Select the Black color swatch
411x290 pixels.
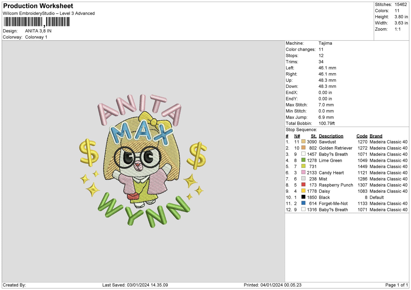303,197
